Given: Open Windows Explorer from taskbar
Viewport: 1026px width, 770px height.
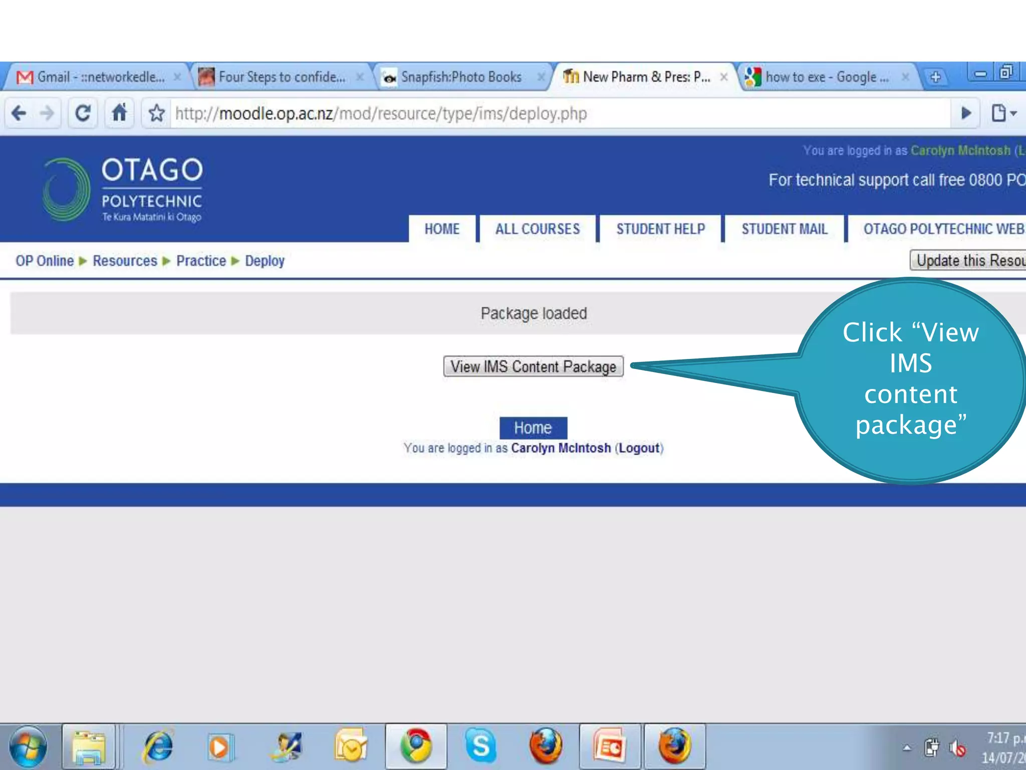Looking at the screenshot, I should coord(89,746).
